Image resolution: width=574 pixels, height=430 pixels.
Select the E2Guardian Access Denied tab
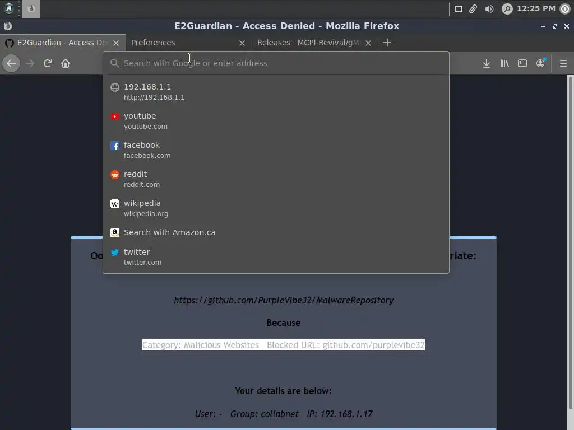click(x=63, y=43)
